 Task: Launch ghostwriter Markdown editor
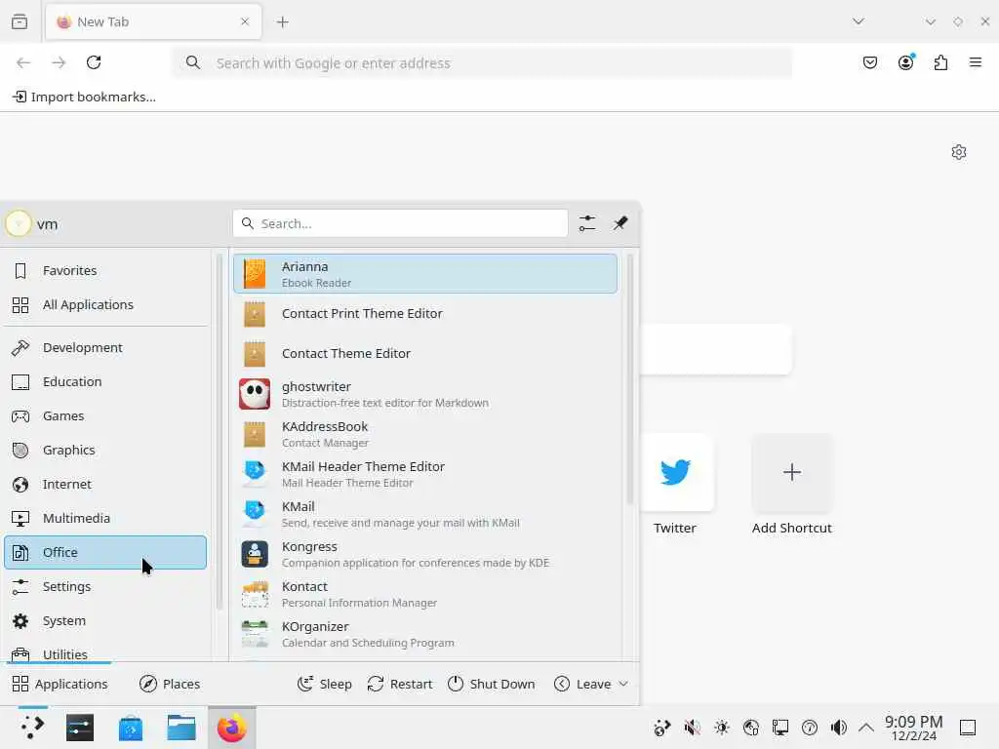coord(425,394)
